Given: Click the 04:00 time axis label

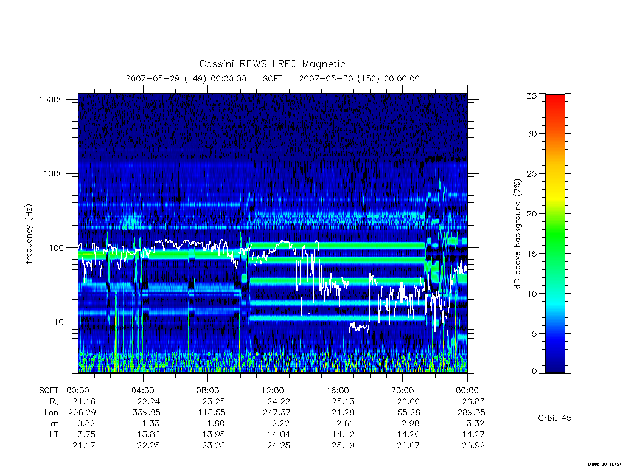Looking at the screenshot, I should click(x=143, y=391).
